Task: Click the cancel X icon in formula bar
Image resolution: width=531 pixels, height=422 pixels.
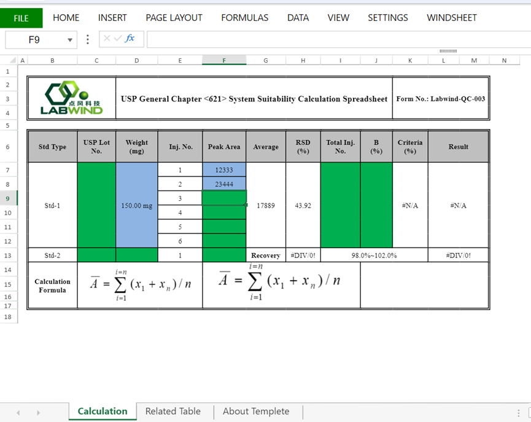Action: 107,39
